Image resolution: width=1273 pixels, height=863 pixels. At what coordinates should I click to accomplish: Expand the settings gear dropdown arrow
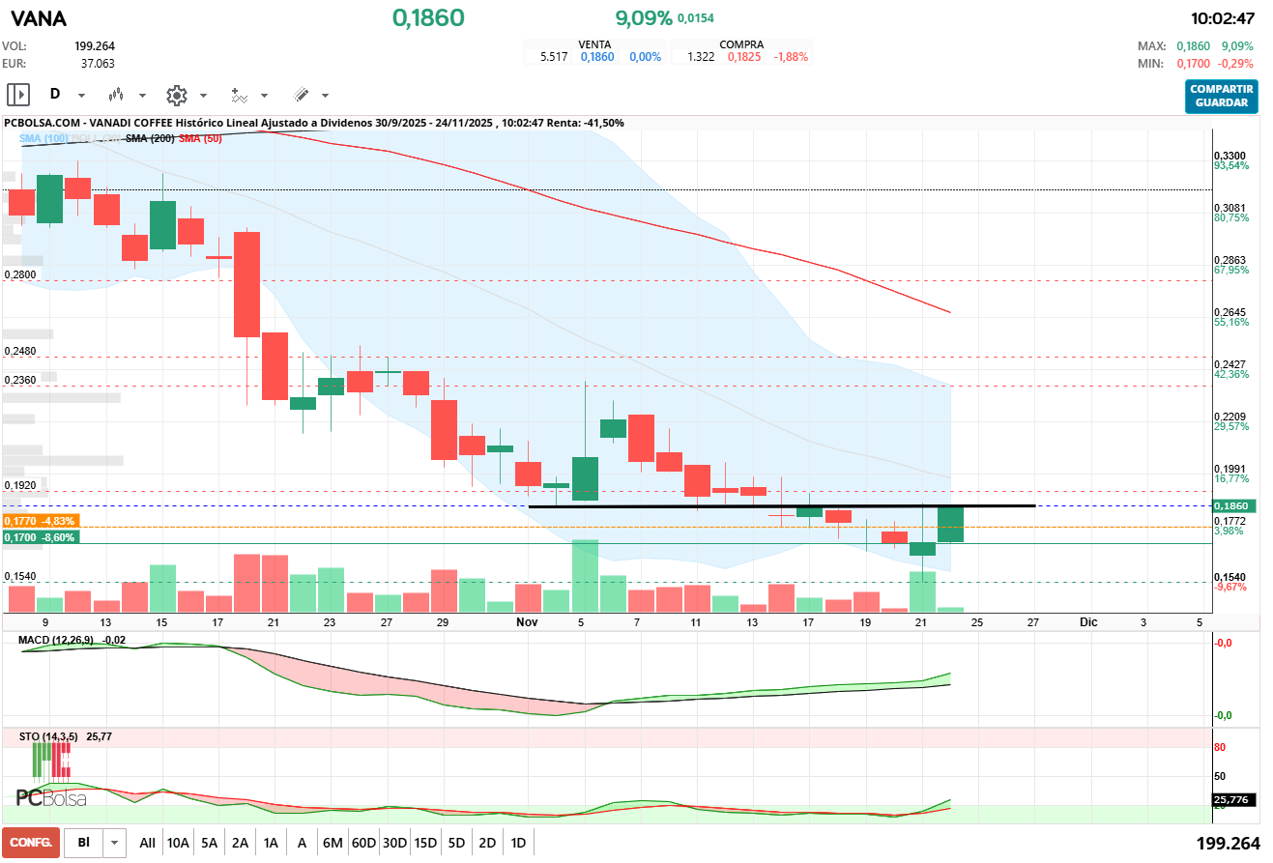pyautogui.click(x=203, y=96)
